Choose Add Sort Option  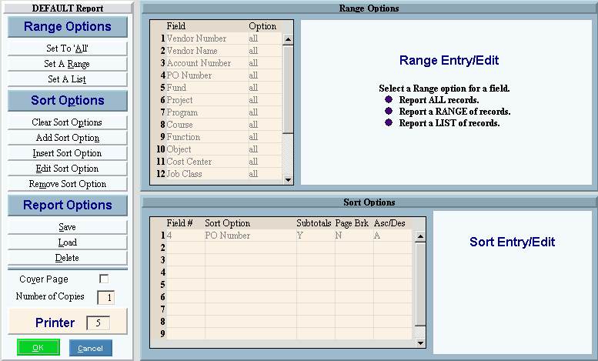point(68,138)
